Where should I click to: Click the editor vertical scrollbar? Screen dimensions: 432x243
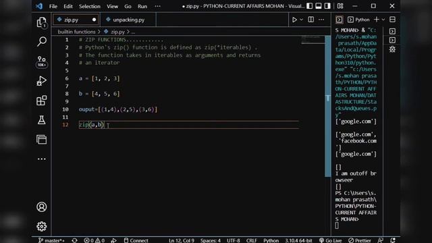(x=327, y=106)
